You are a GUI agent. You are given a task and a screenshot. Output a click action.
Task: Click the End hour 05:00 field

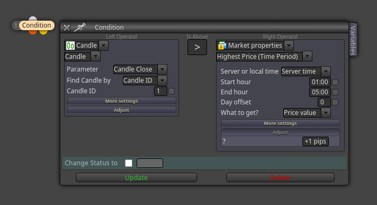(x=320, y=92)
